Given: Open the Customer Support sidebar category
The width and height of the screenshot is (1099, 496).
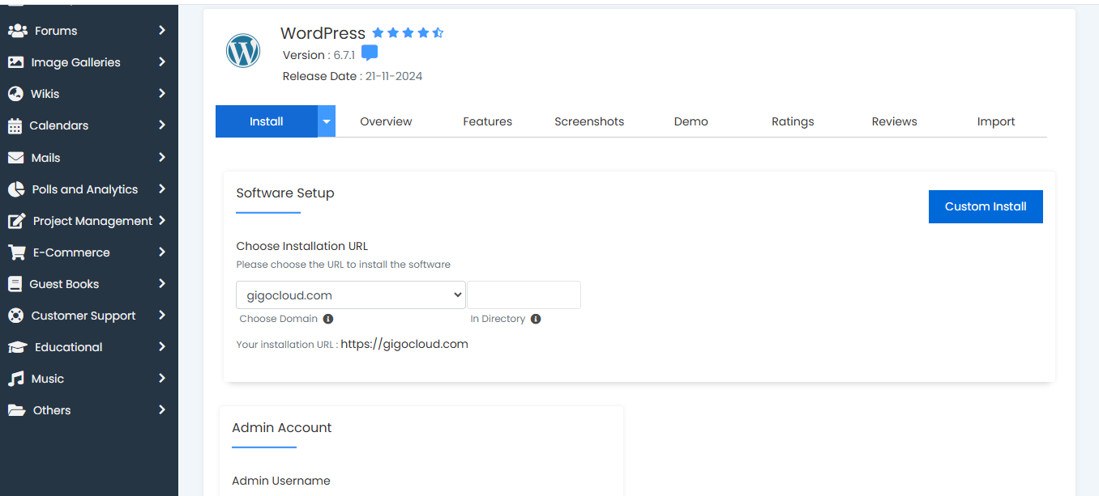Looking at the screenshot, I should click(x=89, y=316).
